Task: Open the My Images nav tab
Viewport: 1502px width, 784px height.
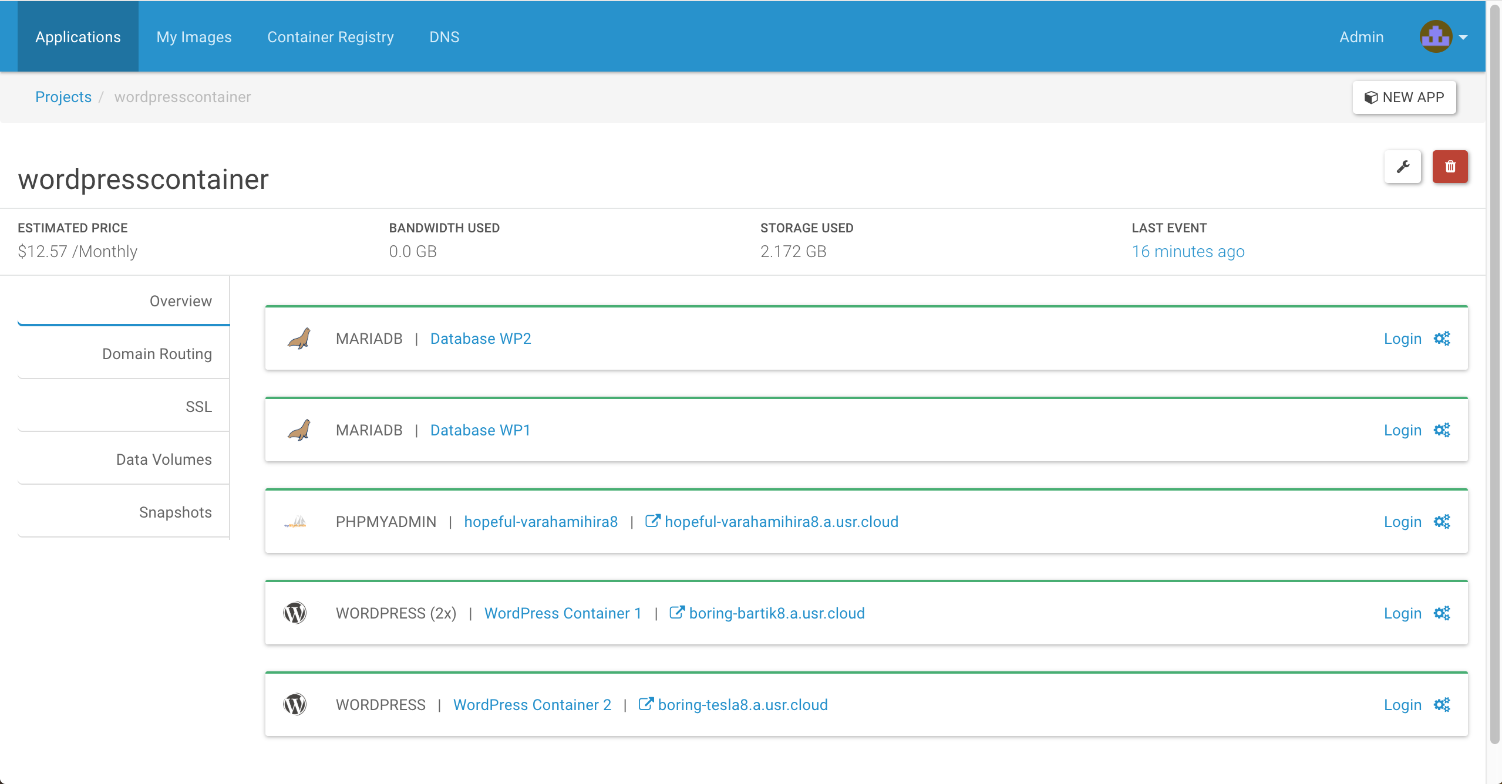Action: [x=194, y=37]
